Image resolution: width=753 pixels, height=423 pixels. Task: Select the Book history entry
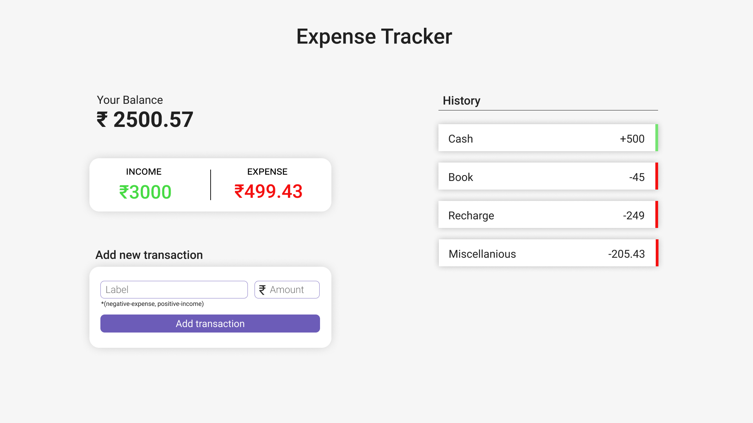[x=548, y=176]
